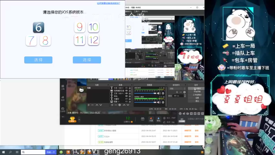Choose the iOS 12 icon
The image size is (275, 155).
click(93, 40)
